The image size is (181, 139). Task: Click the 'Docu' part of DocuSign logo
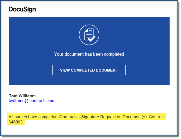pos(17,9)
